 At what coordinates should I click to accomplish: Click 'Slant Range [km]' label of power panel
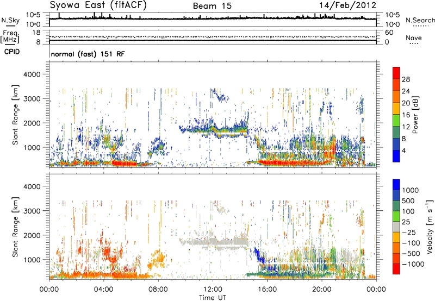15,115
